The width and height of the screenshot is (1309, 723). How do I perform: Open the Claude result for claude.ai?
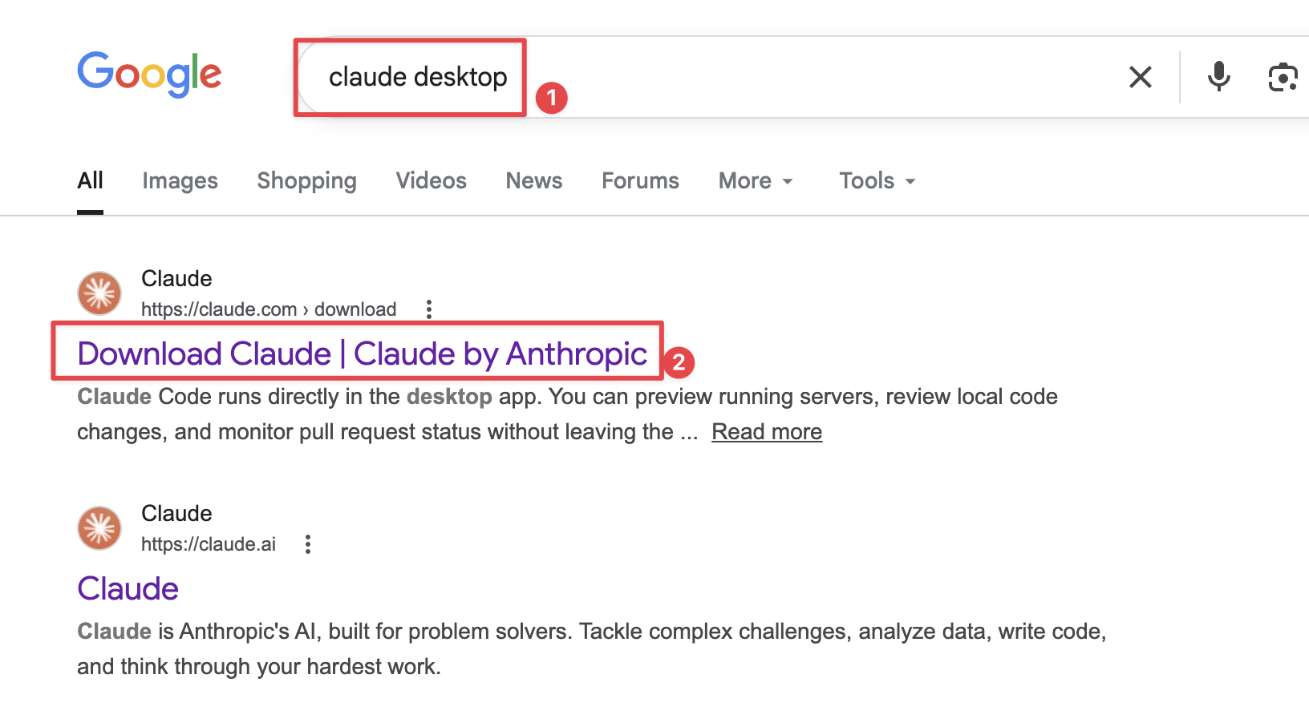[127, 588]
